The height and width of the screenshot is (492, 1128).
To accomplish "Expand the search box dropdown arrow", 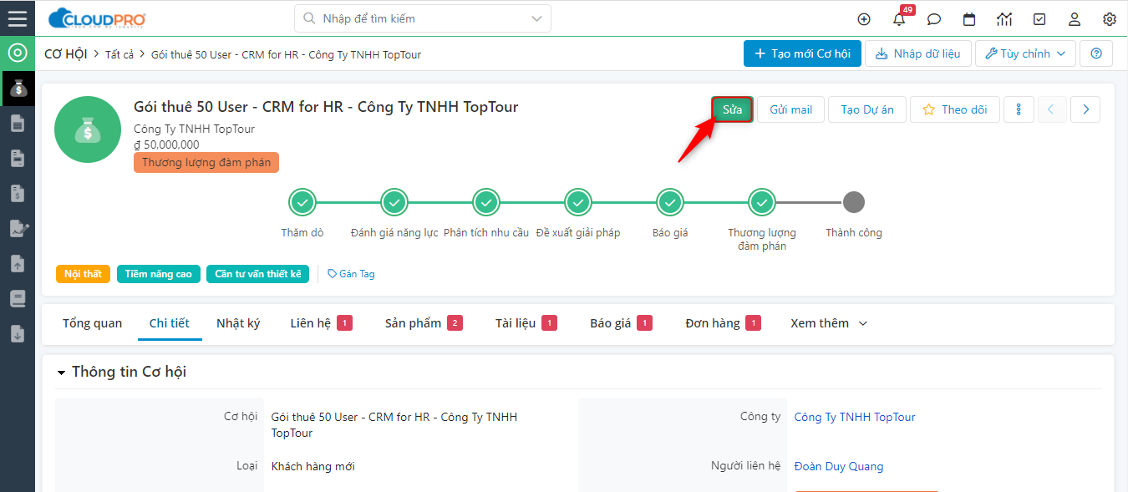I will pyautogui.click(x=536, y=18).
